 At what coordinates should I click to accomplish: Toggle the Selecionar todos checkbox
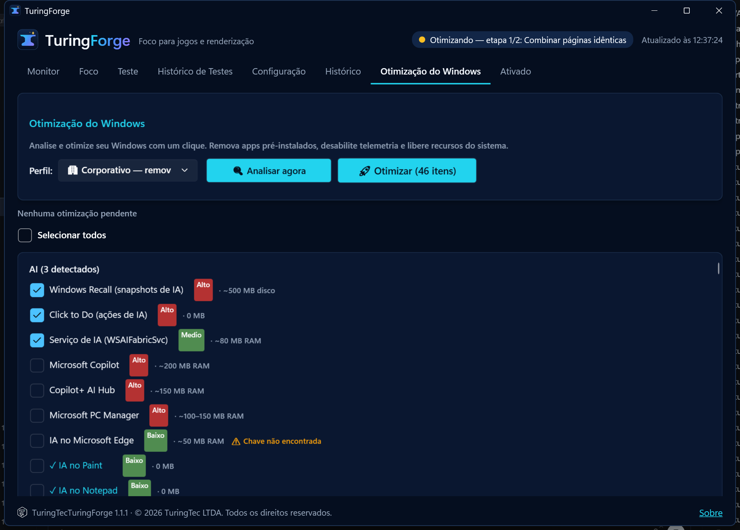(25, 235)
